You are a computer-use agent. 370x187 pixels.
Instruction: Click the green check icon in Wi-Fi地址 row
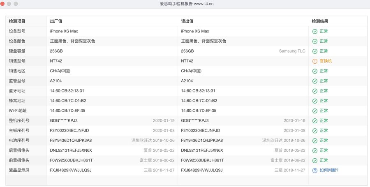click(x=315, y=111)
